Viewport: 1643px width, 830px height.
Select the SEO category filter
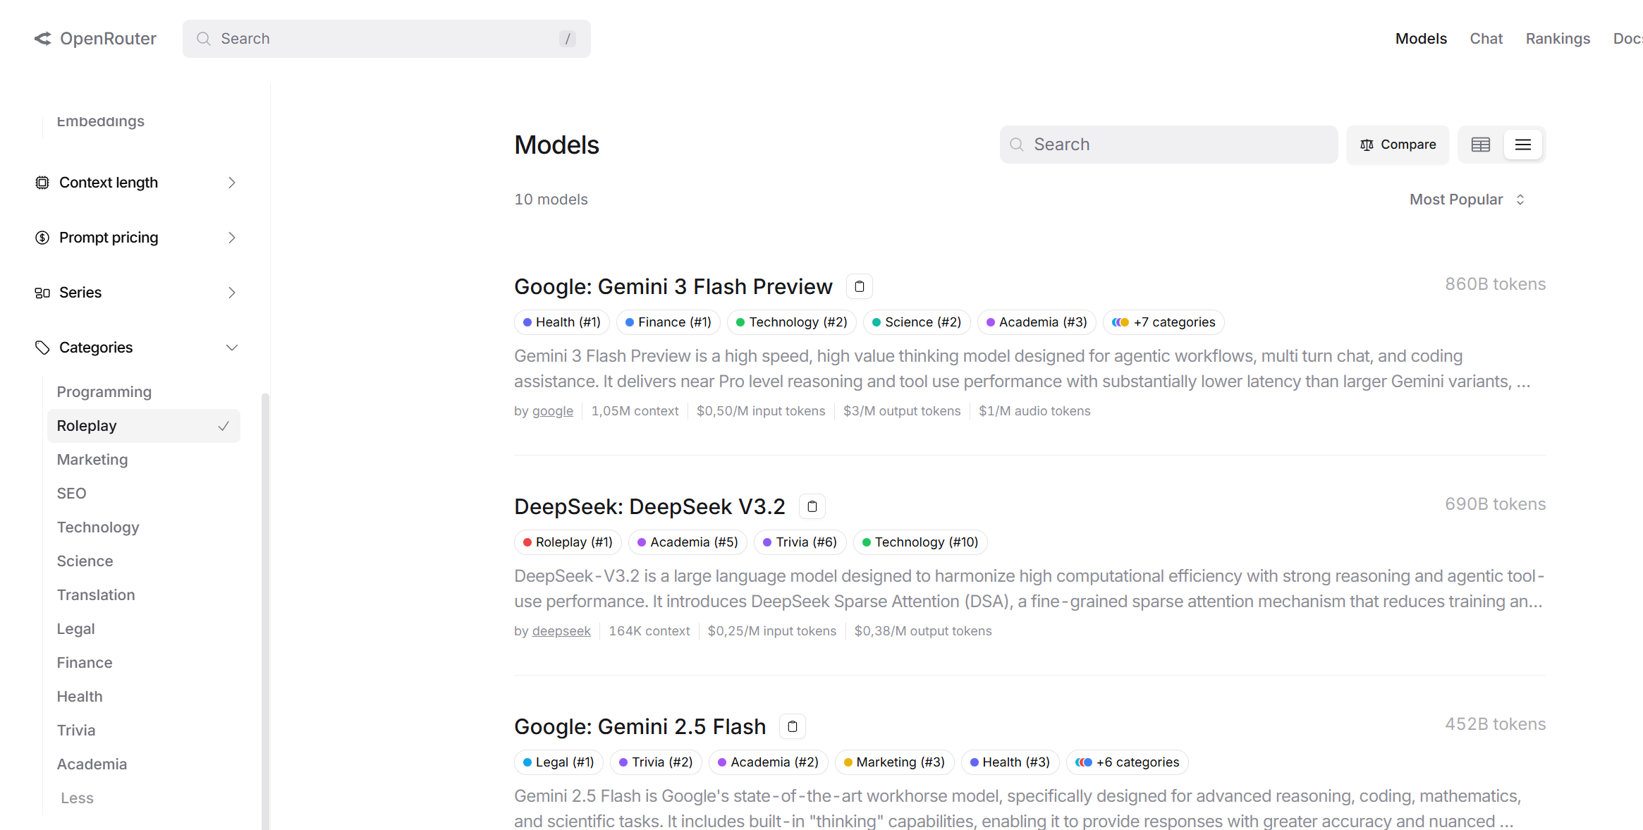click(x=71, y=494)
